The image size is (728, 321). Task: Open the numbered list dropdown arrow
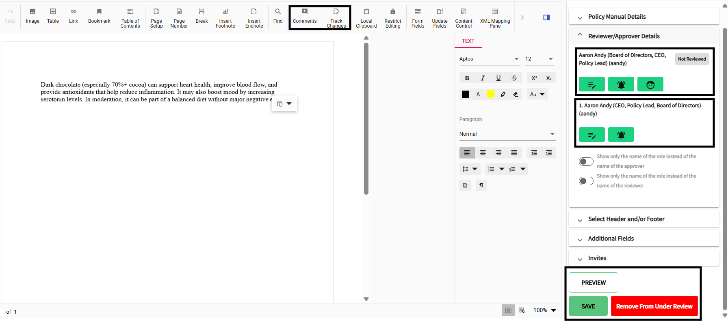[x=523, y=169]
